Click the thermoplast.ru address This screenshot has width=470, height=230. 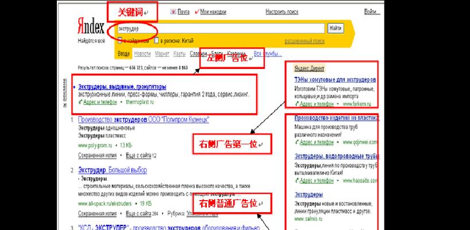140,102
